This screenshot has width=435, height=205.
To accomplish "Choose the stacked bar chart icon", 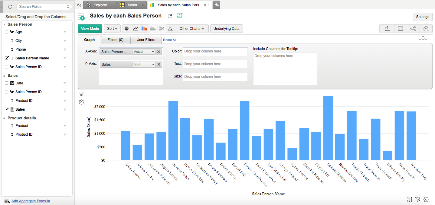I will tap(153, 29).
